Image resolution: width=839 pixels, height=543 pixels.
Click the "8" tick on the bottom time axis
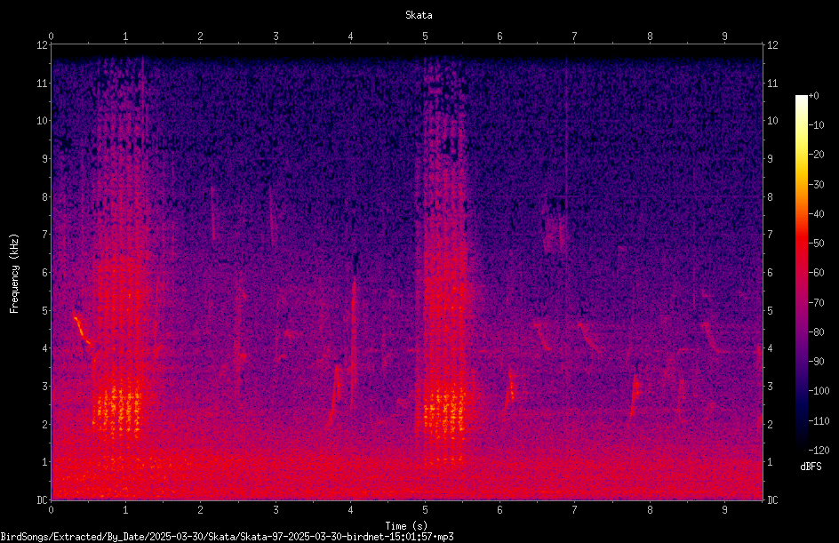[650, 510]
